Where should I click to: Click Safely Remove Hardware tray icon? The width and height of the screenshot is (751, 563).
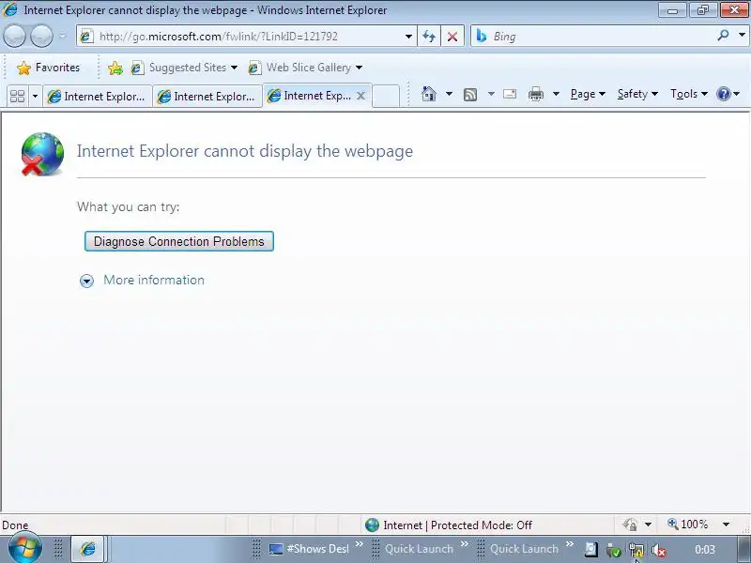(613, 550)
